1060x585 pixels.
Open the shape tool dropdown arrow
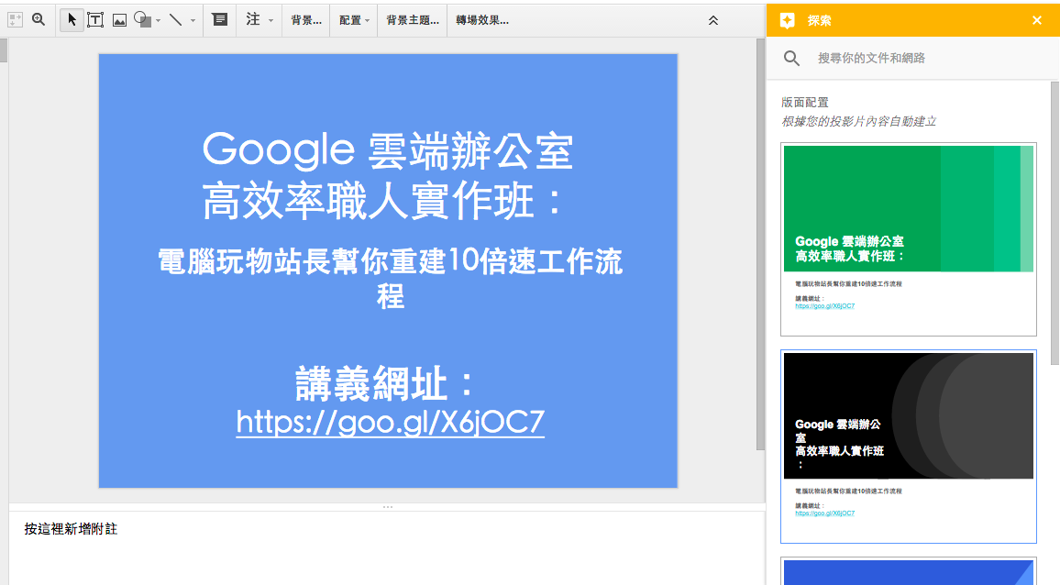pos(159,21)
